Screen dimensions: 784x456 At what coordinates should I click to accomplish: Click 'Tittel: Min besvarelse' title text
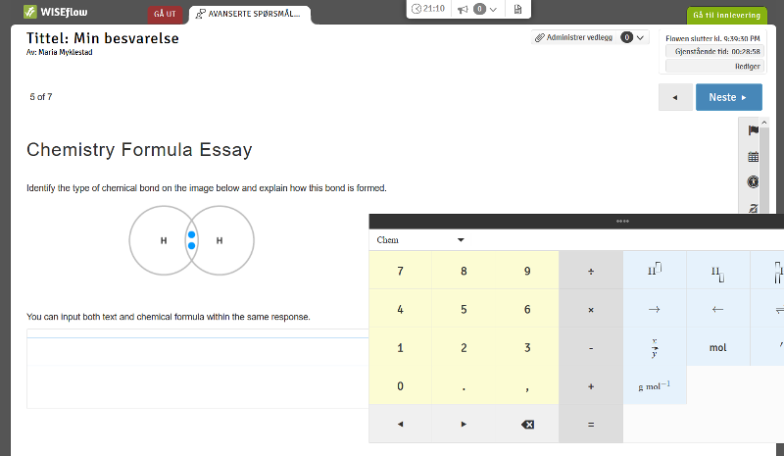point(103,38)
